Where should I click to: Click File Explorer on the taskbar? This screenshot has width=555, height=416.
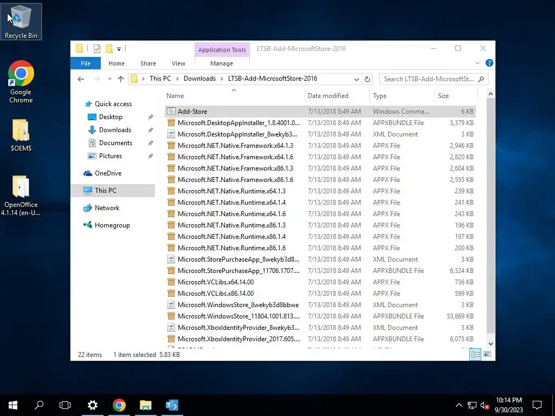click(145, 405)
